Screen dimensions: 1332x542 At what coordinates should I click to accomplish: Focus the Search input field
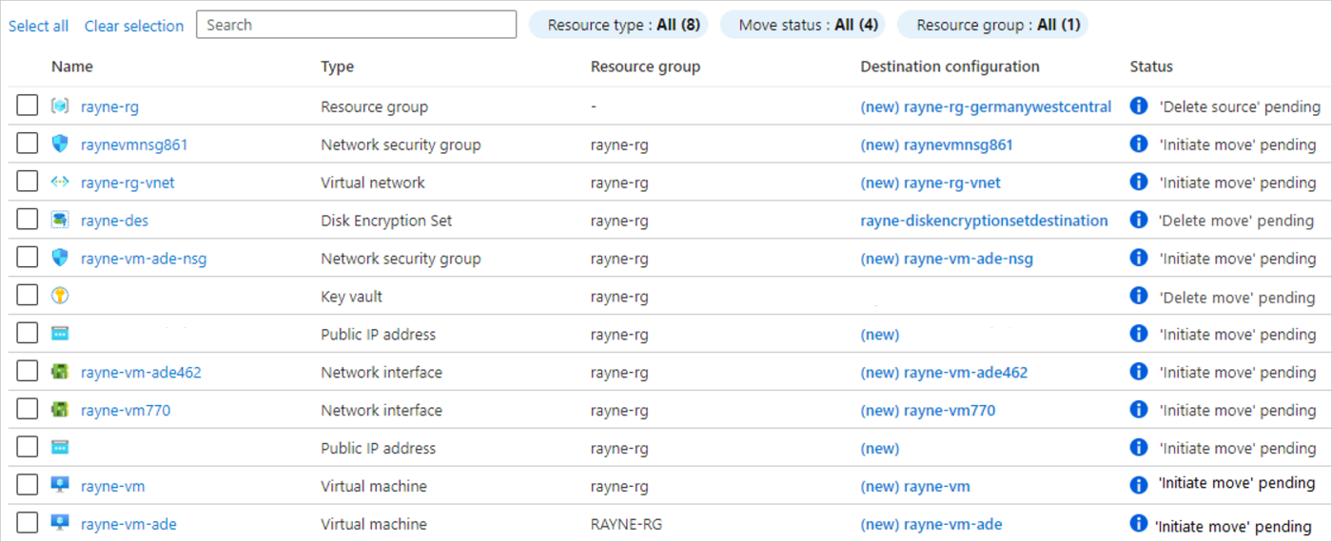(356, 25)
